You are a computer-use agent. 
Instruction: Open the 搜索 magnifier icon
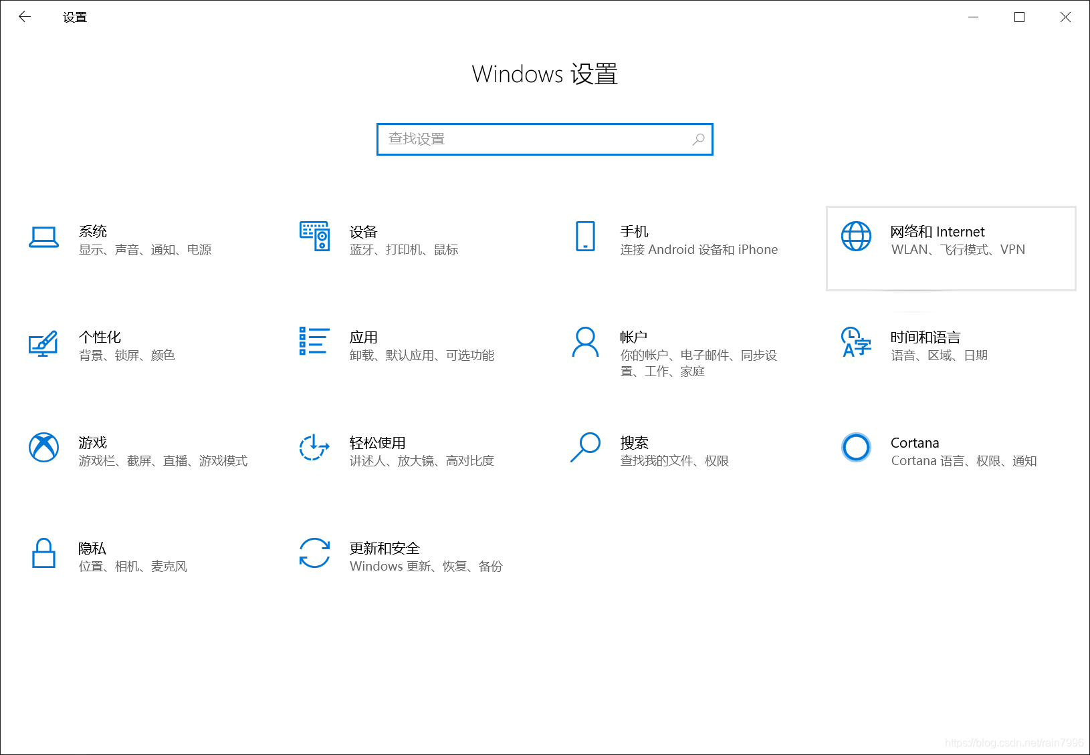click(x=585, y=447)
